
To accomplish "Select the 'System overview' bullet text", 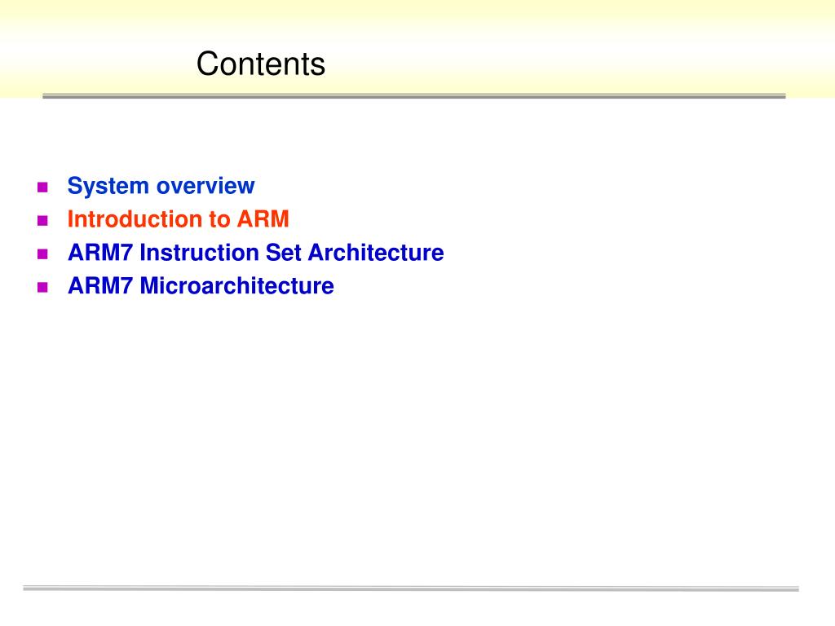I will tap(161, 187).
